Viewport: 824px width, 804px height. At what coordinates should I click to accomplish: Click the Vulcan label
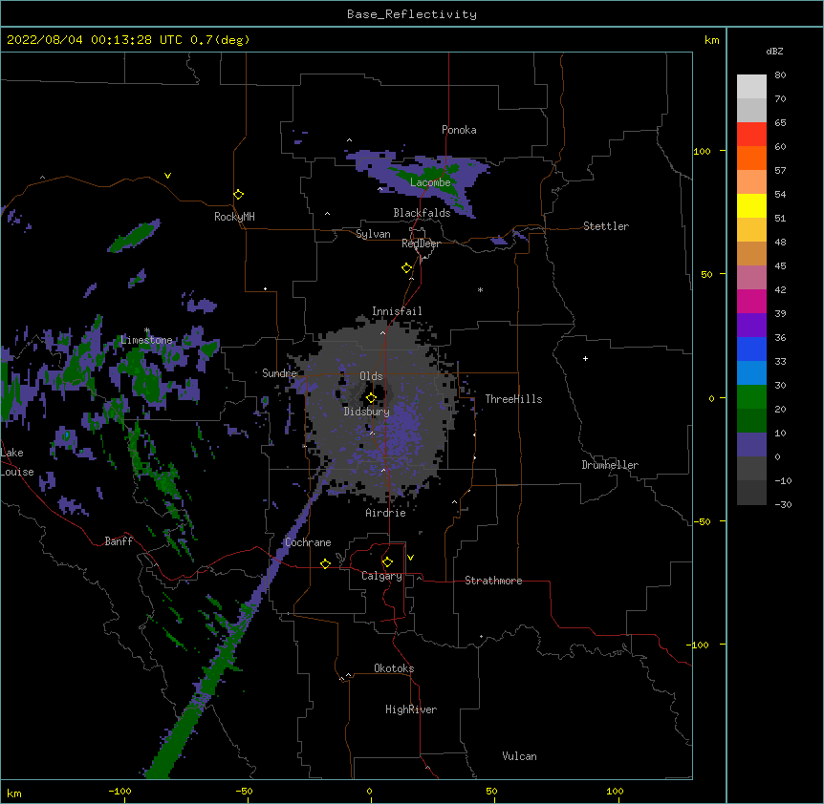point(519,756)
